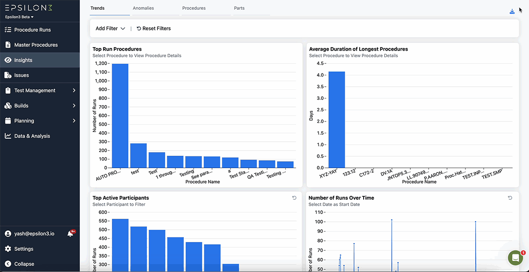Click the Master Procedures document icon
Screen dimensions: 529x272
pyautogui.click(x=7, y=45)
